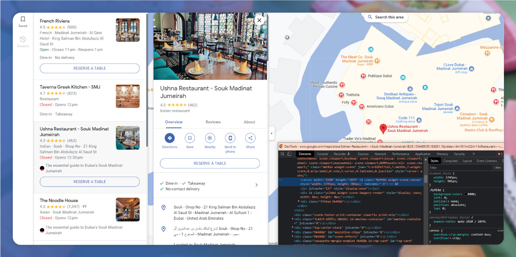
Task: Close the Ushna Restaurant details panel
Action: click(x=259, y=20)
